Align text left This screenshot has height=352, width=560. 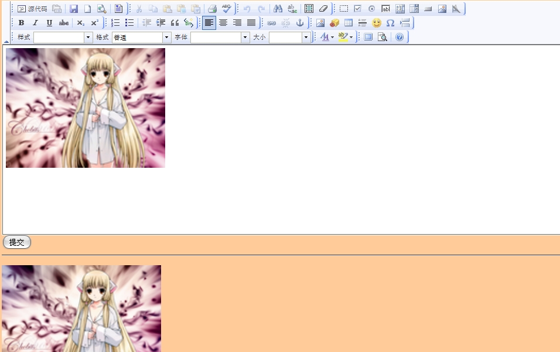click(x=209, y=23)
